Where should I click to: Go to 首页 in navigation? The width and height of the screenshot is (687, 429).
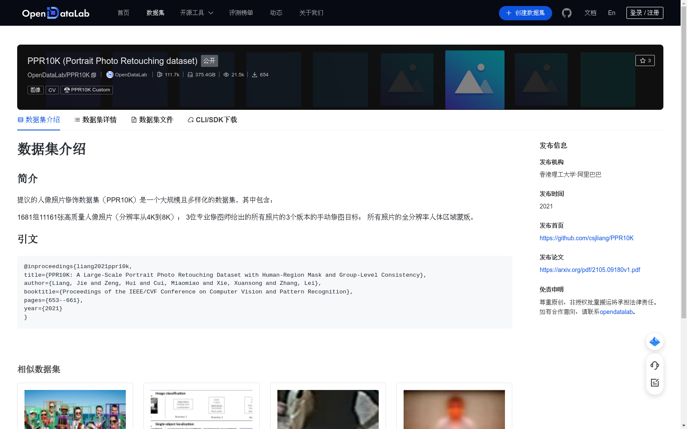pyautogui.click(x=124, y=13)
